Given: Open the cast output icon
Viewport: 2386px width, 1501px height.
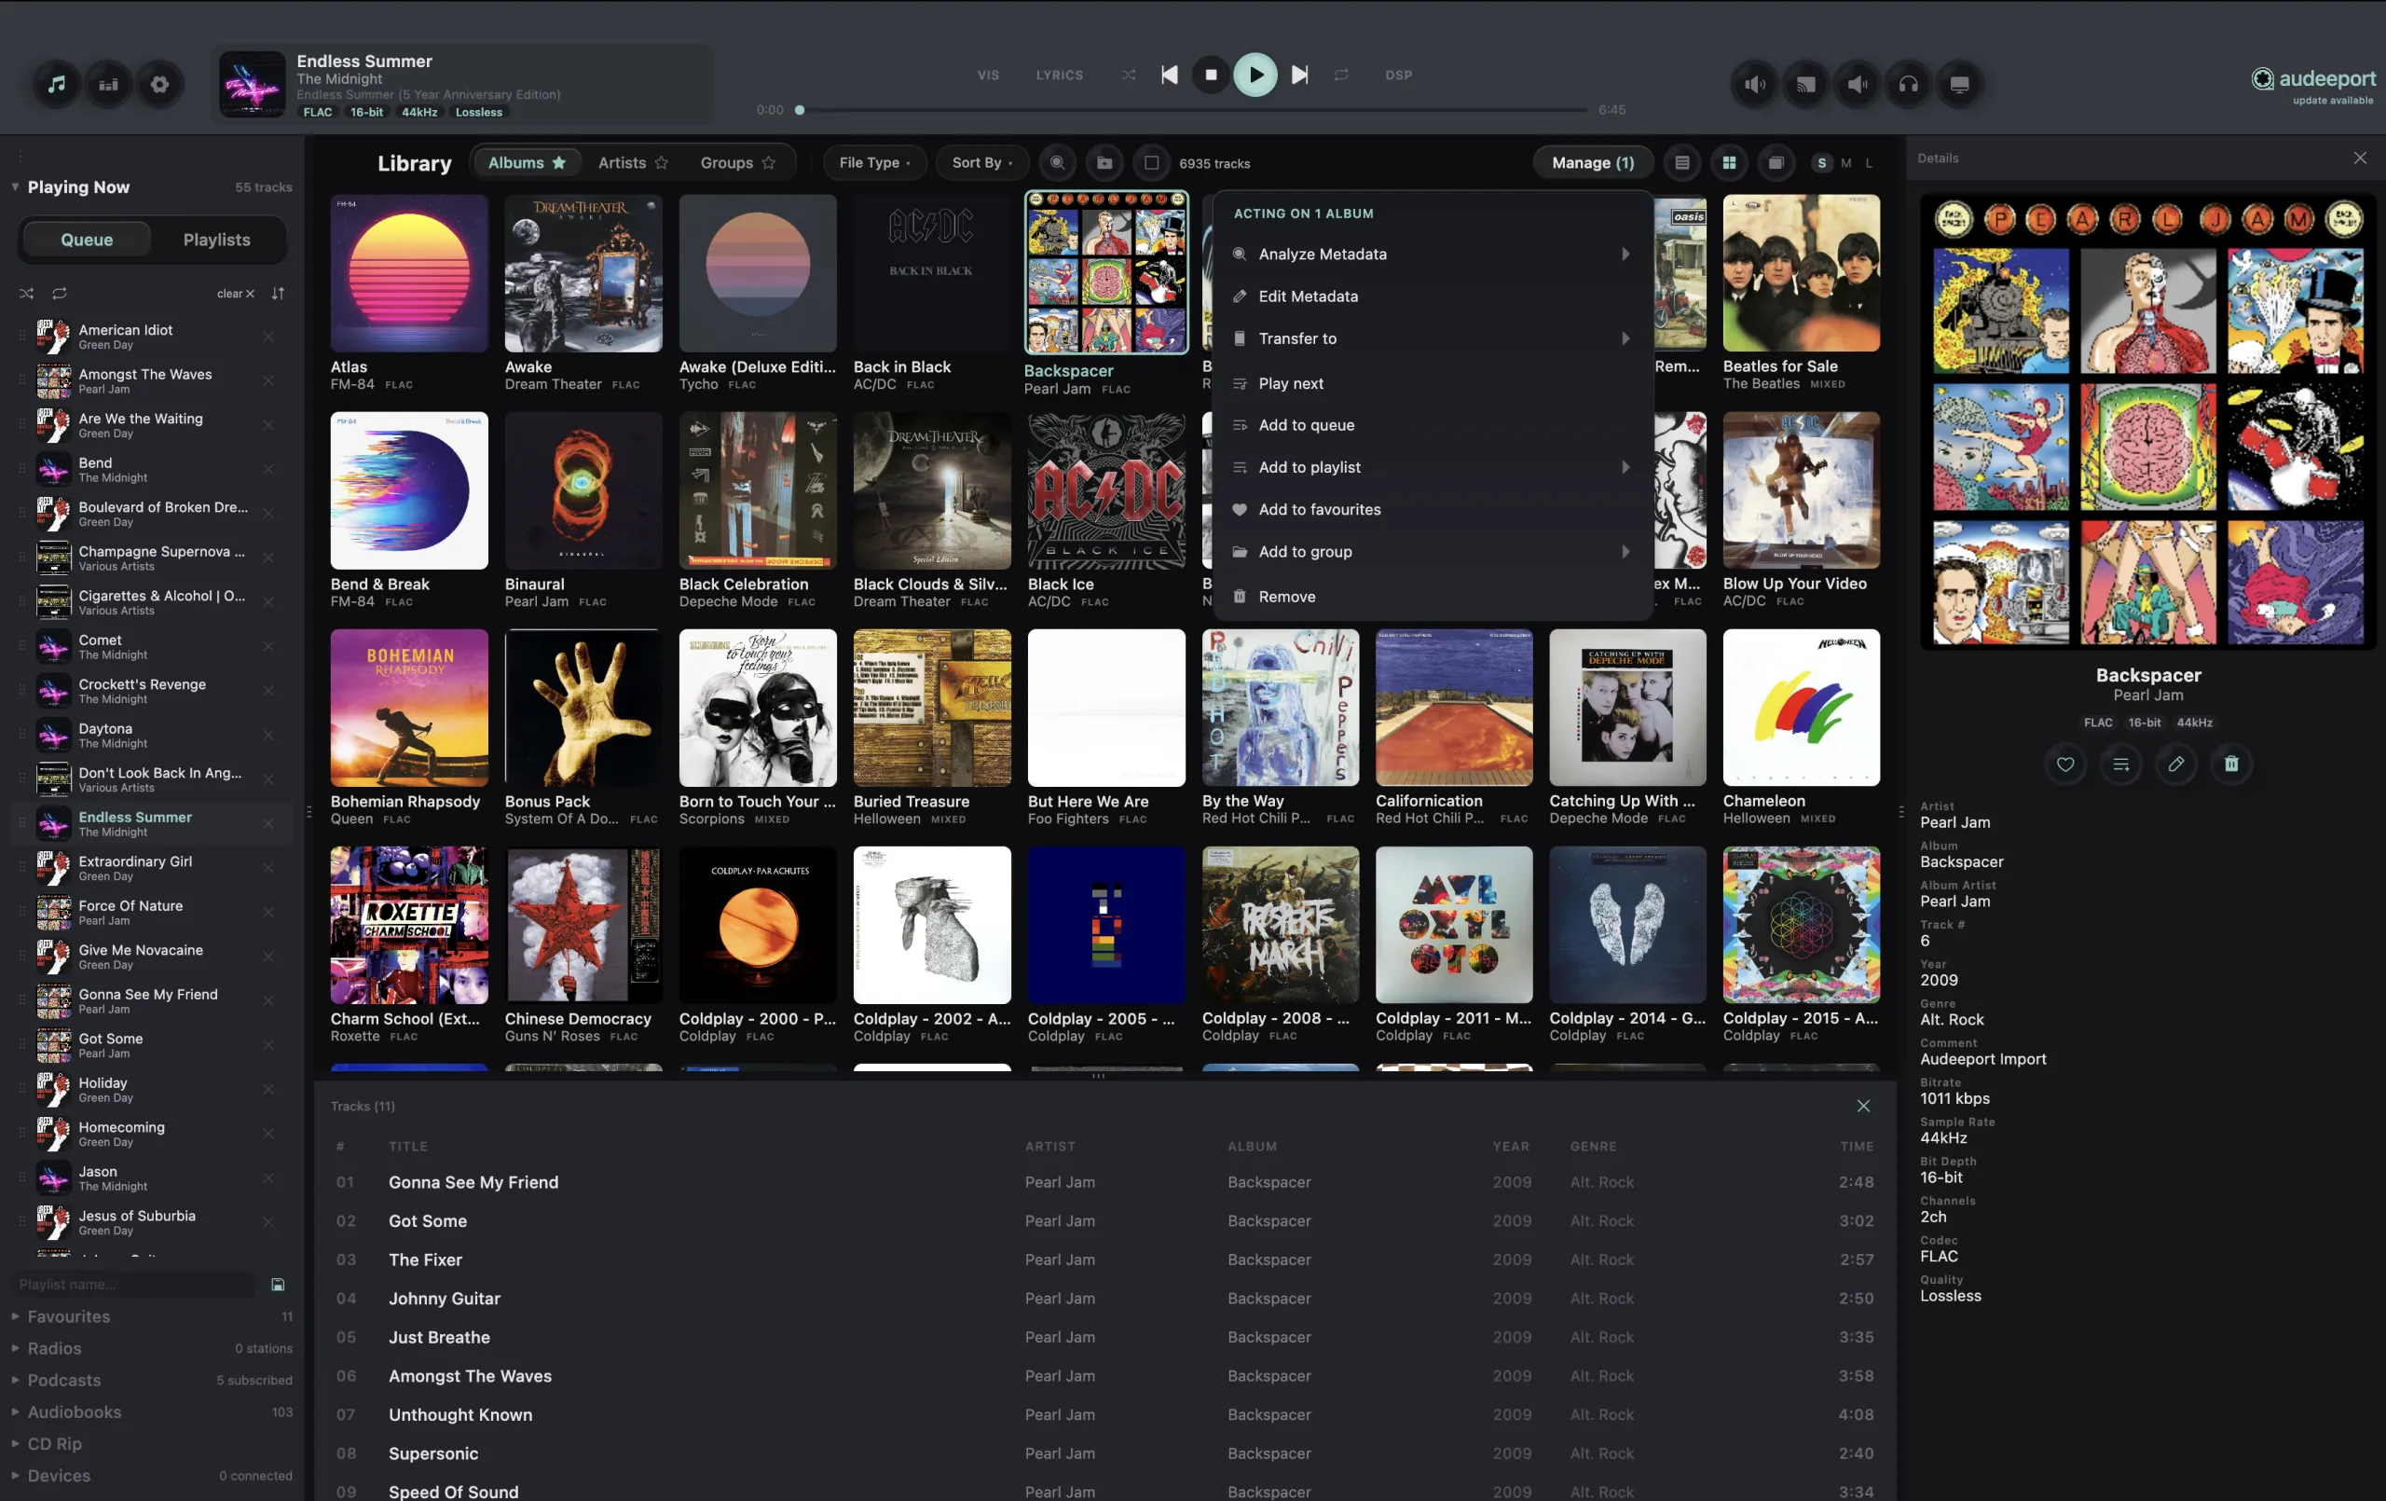Looking at the screenshot, I should pos(1806,84).
